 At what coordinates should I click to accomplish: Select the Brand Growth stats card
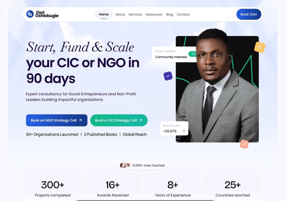coord(174,128)
